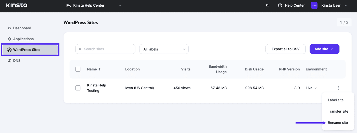Click the 456 views value

[182, 88]
